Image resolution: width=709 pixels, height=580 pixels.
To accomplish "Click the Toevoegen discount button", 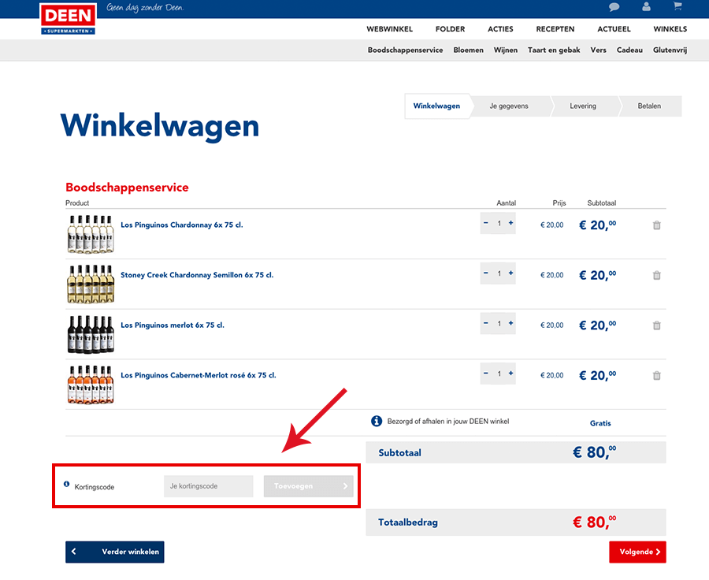I will pyautogui.click(x=308, y=486).
